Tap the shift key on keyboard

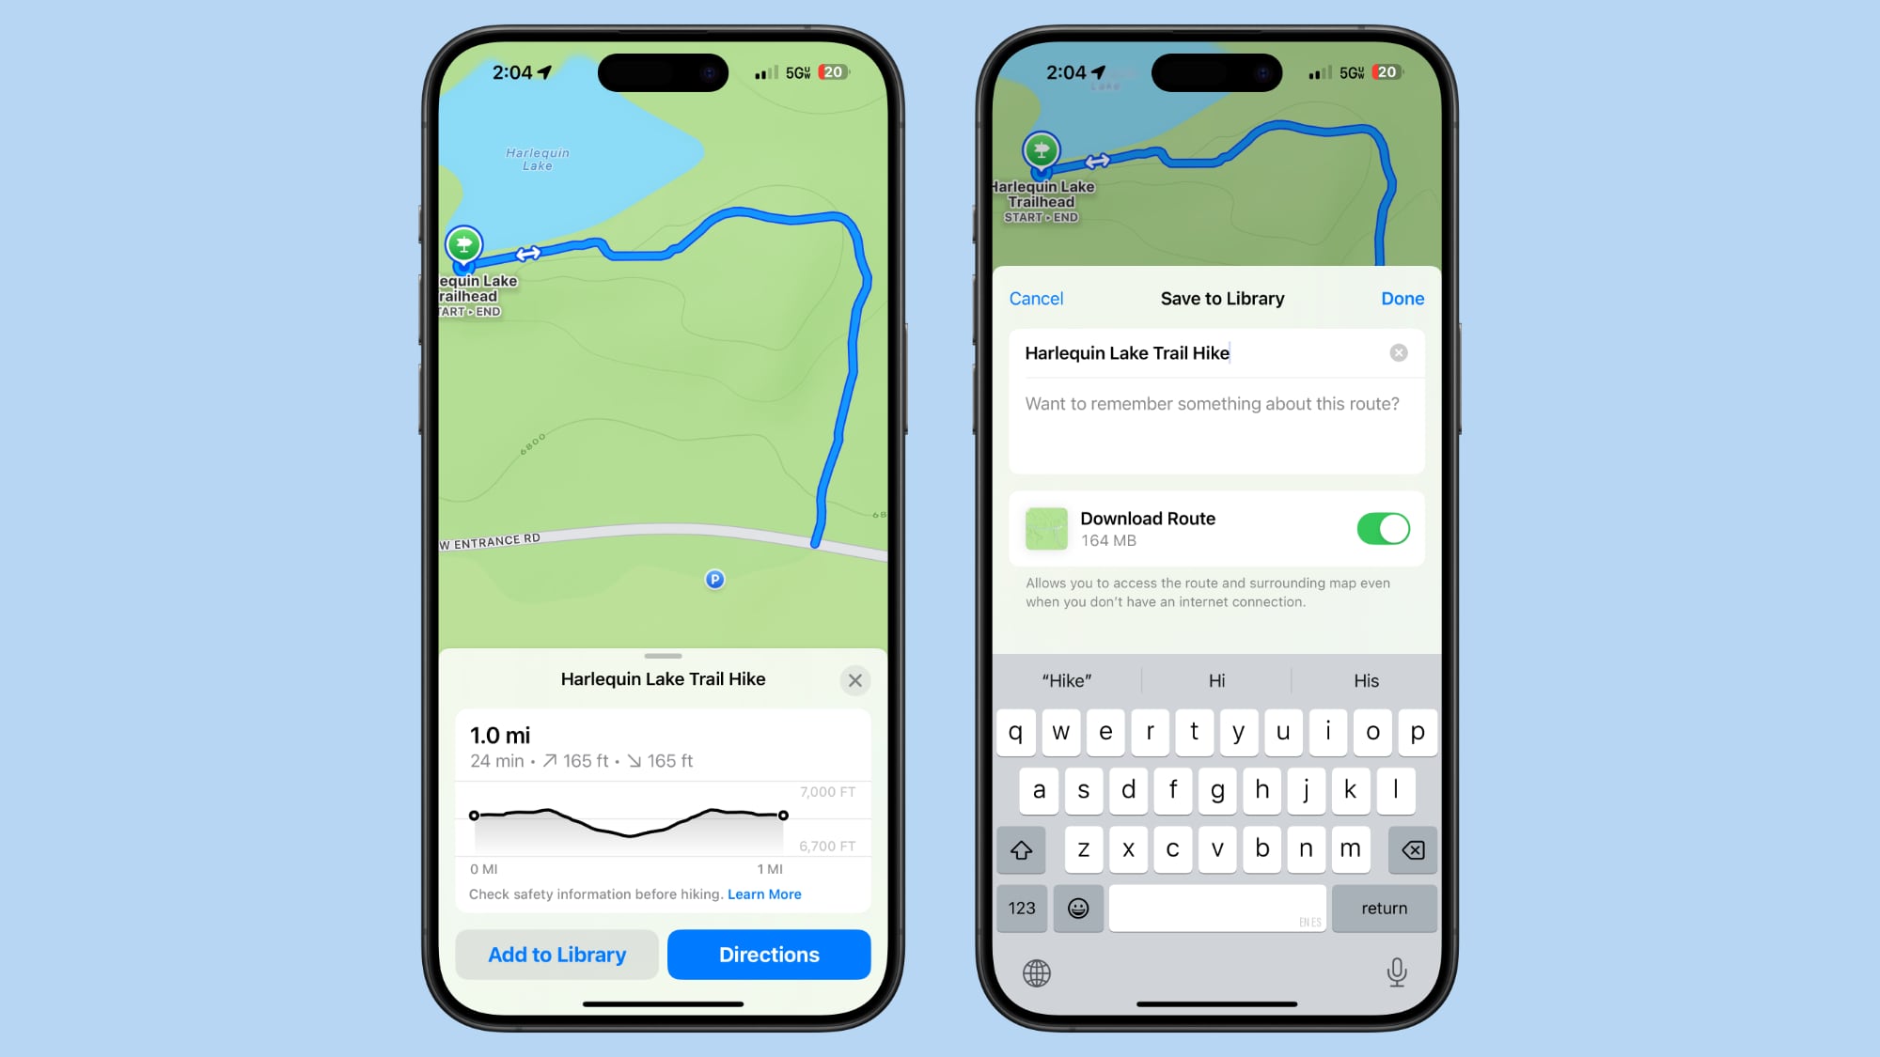pos(1024,849)
